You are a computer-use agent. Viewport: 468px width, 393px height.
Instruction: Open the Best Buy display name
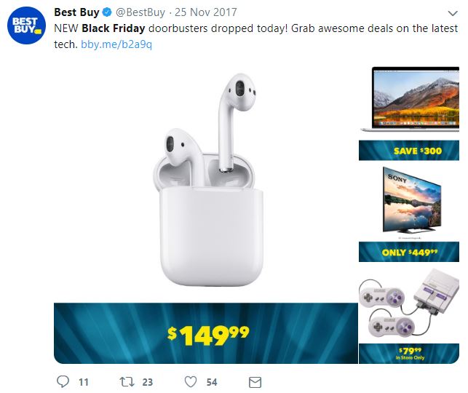click(x=76, y=12)
